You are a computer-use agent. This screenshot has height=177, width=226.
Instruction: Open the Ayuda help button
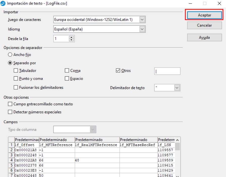tap(204, 38)
